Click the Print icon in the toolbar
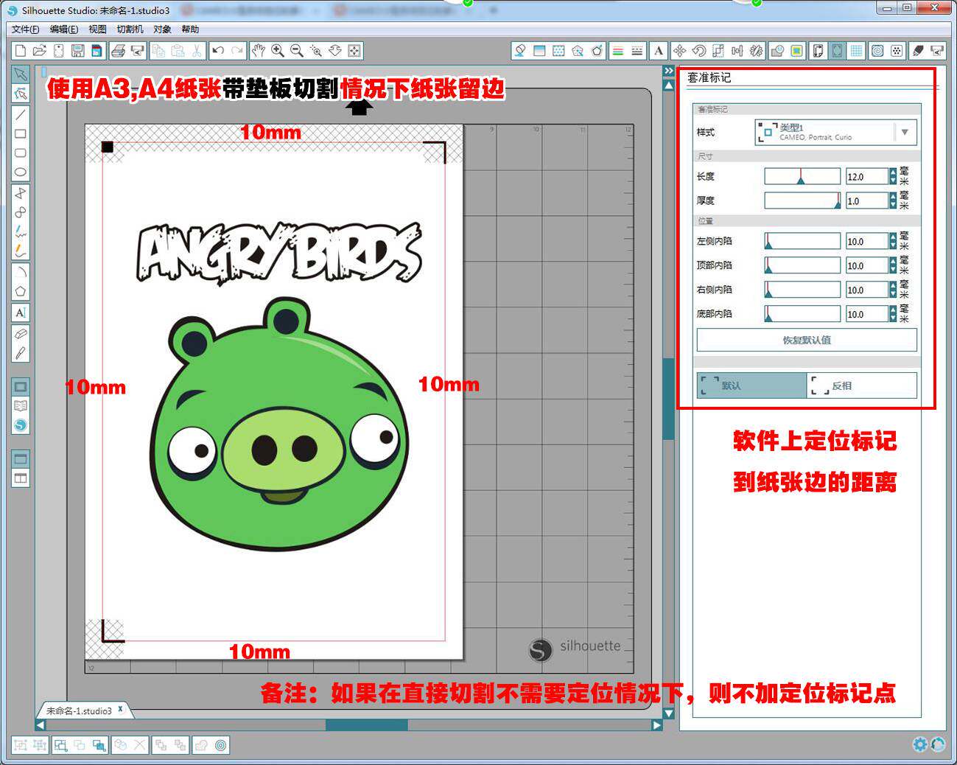Viewport: 957px width, 765px height. point(118,51)
